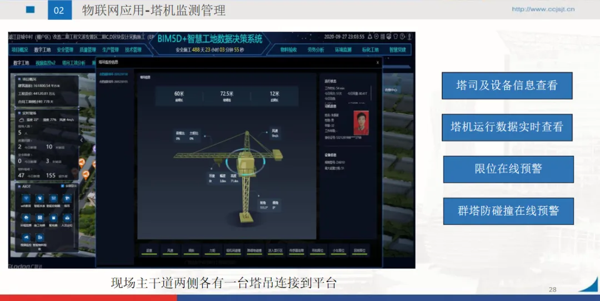Open the wifi教育 AIOT icon
Screen dimensions: 600x301
tap(26, 198)
